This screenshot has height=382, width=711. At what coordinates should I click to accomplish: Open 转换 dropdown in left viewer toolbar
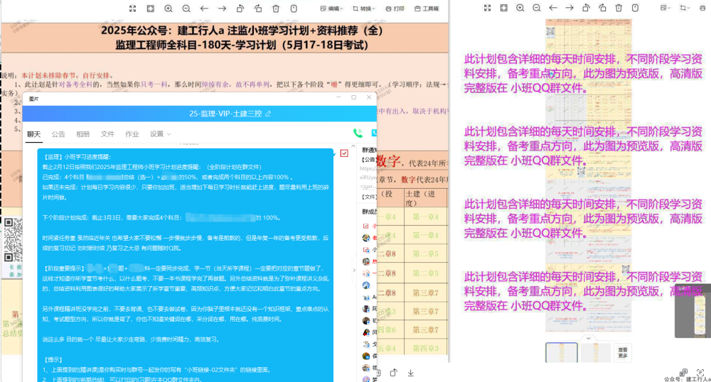click(363, 9)
